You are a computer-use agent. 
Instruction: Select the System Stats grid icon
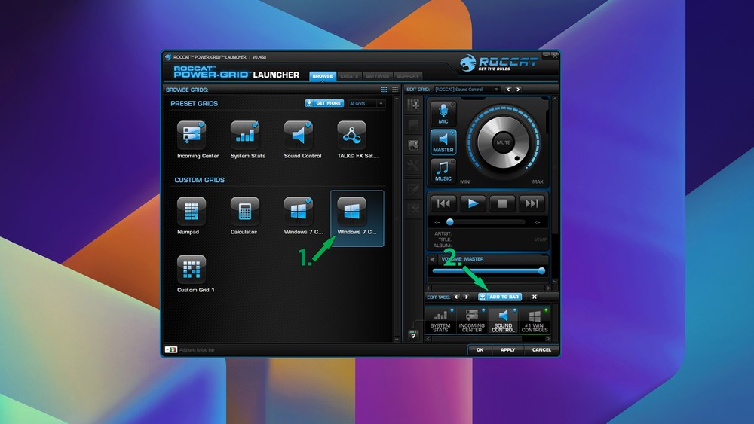[244, 136]
